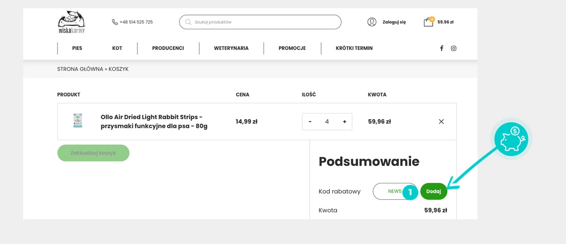Open the PIES menu
The image size is (566, 244).
tap(77, 48)
